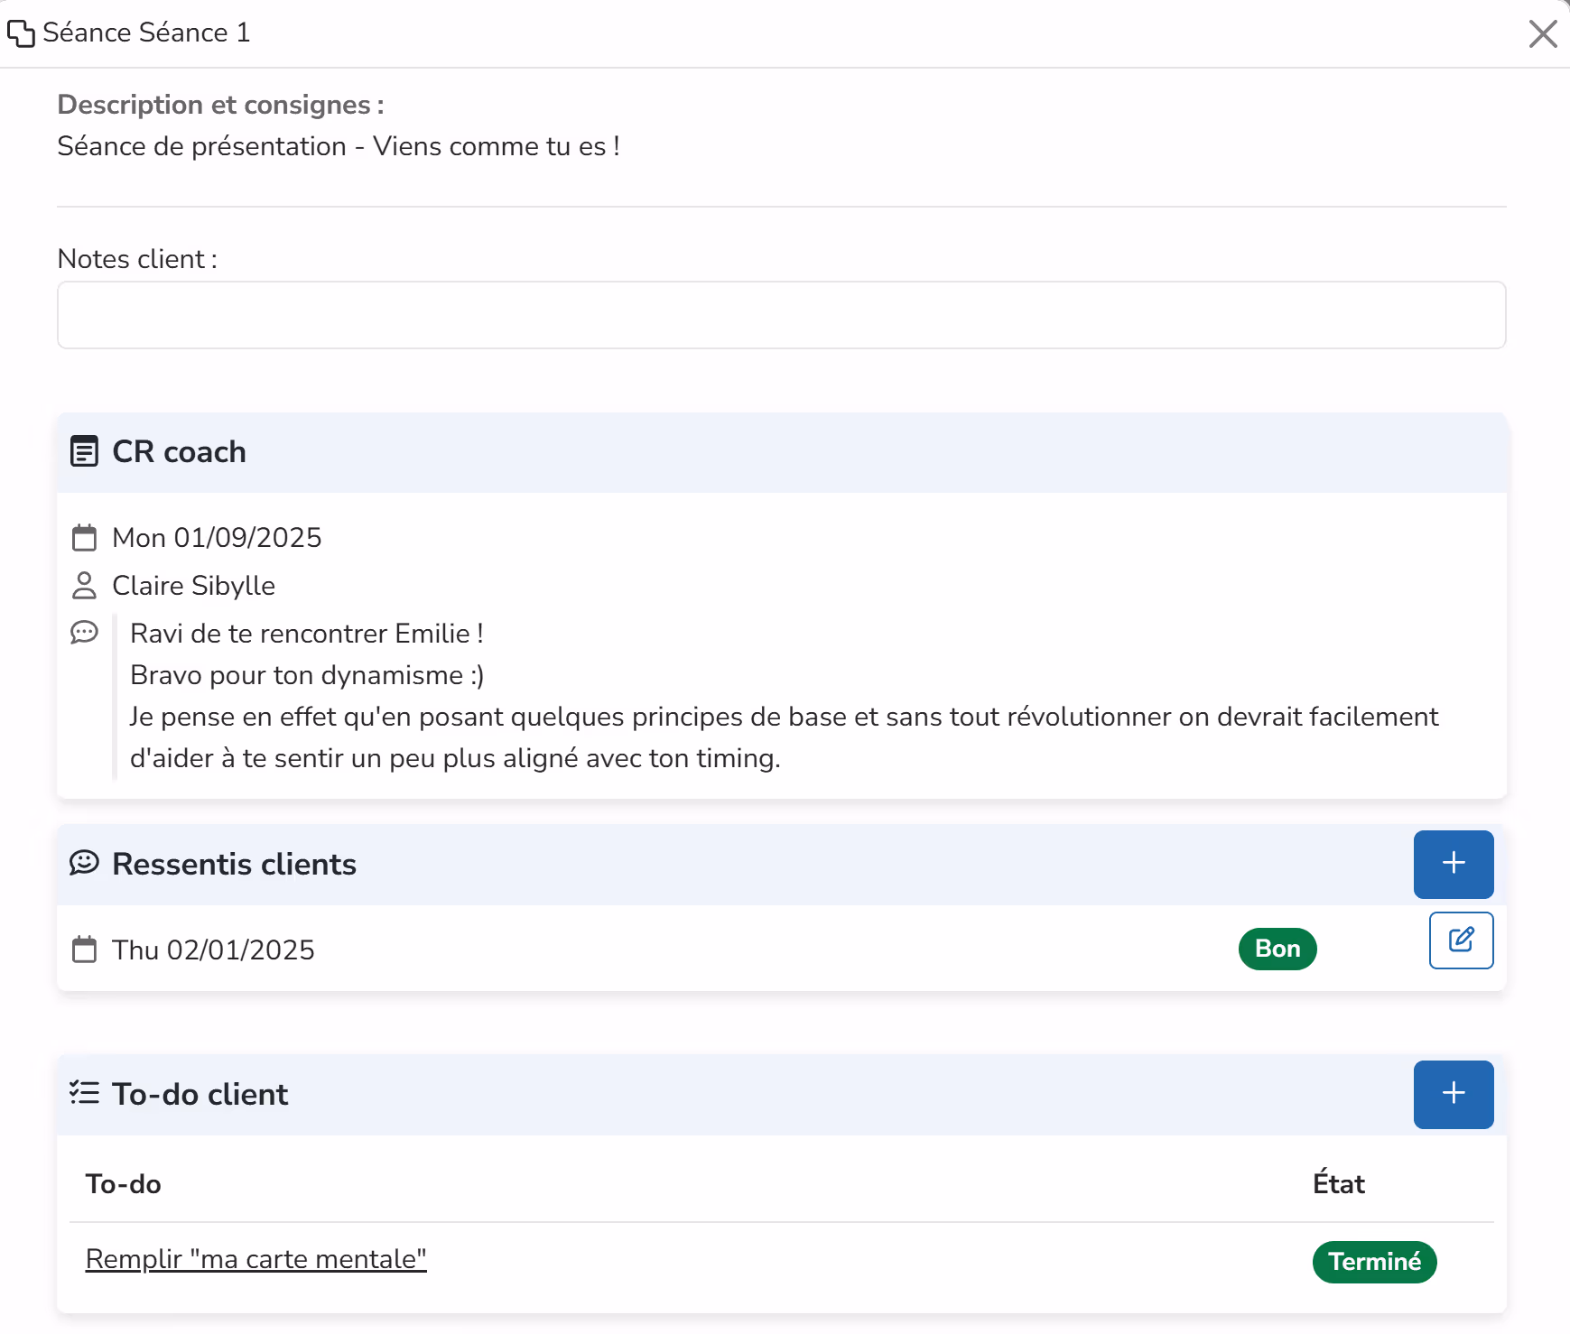
Task: Click the comment bubble icon by coach note
Action: click(x=84, y=632)
